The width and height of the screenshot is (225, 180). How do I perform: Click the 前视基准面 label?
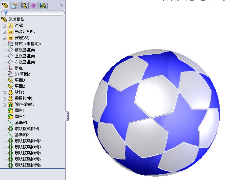pos(25,50)
